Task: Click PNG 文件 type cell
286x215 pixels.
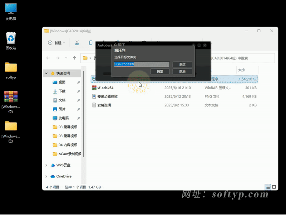Action: point(212,96)
